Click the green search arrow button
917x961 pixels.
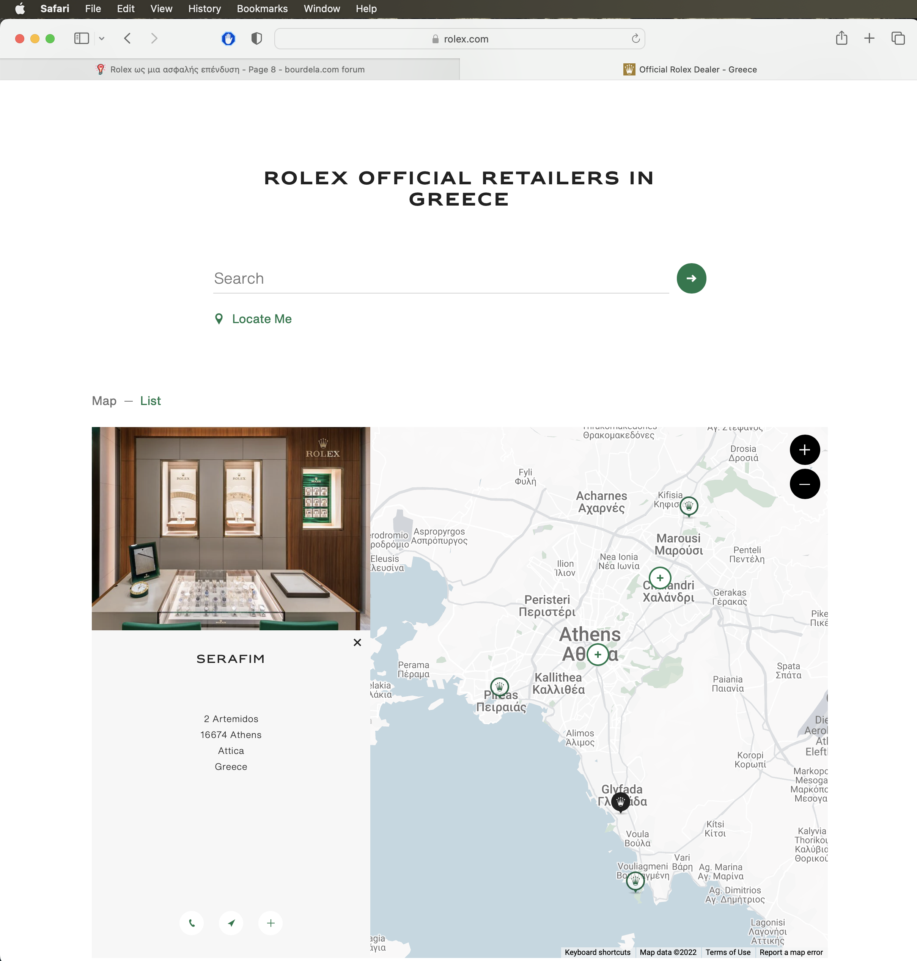691,278
